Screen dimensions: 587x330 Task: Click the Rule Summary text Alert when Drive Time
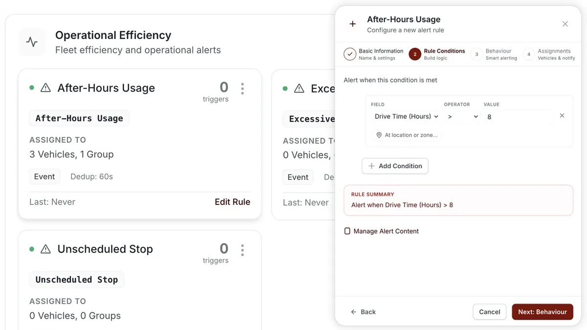402,205
